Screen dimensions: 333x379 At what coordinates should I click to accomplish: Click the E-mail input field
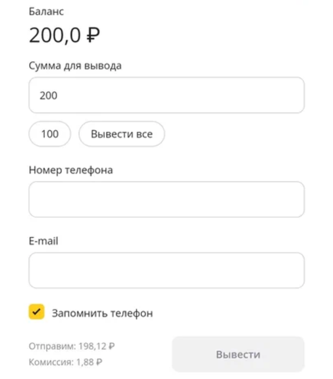166,270
